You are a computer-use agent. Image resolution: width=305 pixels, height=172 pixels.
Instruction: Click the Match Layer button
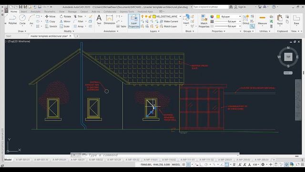tap(168, 26)
